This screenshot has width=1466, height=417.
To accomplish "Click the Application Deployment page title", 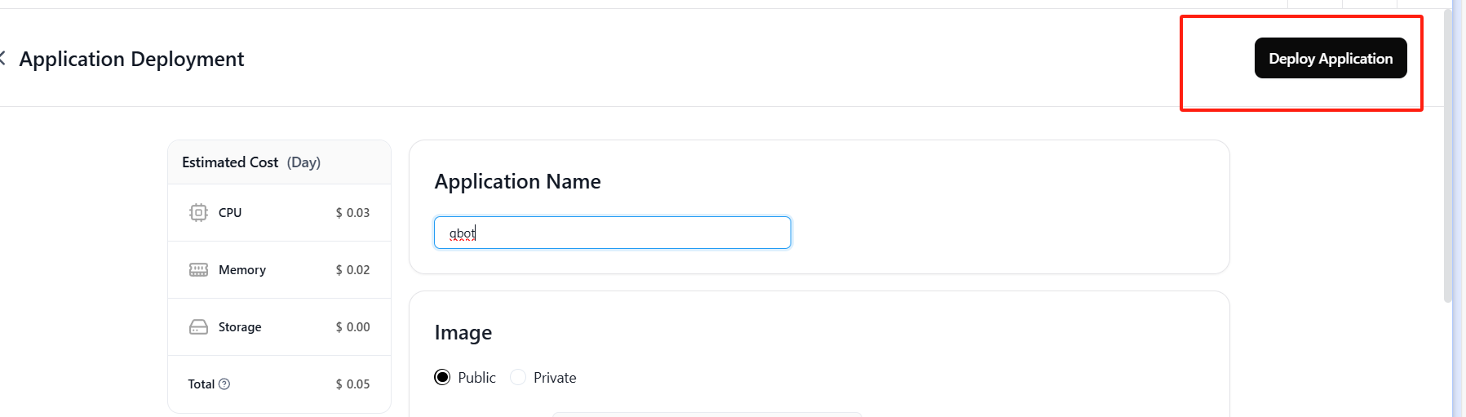I will coord(131,59).
